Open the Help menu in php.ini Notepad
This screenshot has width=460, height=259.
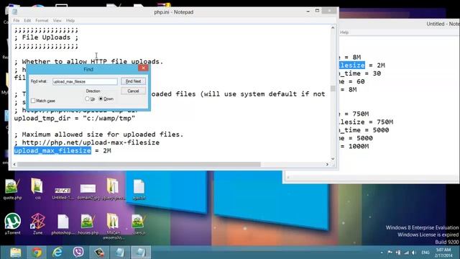70,21
